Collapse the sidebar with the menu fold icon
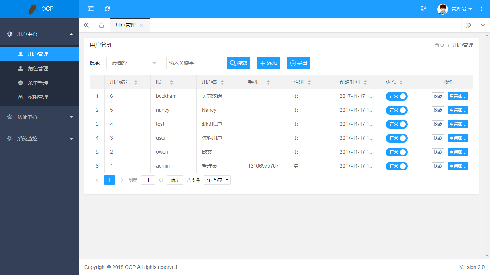The height and width of the screenshot is (275, 490). click(x=91, y=9)
